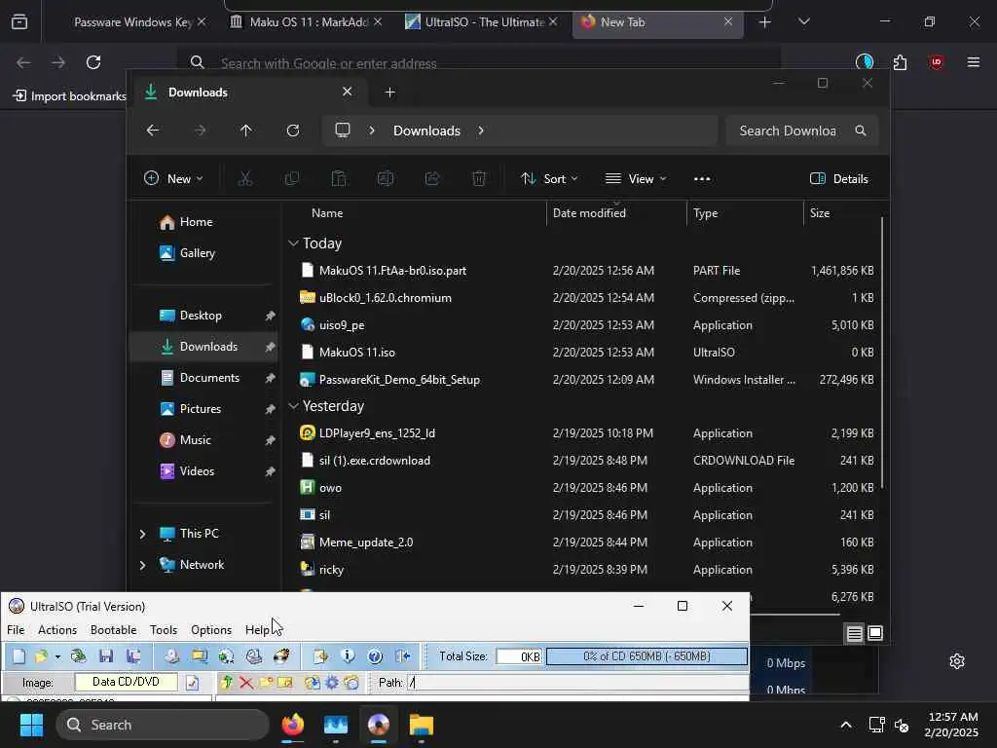Collapse the Yesterday group in Downloads

point(293,406)
